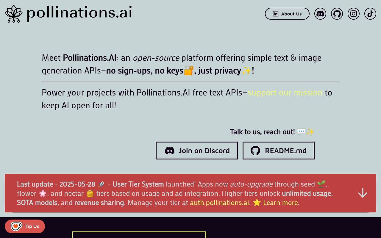Open the GitHub icon in the header
Image resolution: width=381 pixels, height=238 pixels.
point(337,13)
